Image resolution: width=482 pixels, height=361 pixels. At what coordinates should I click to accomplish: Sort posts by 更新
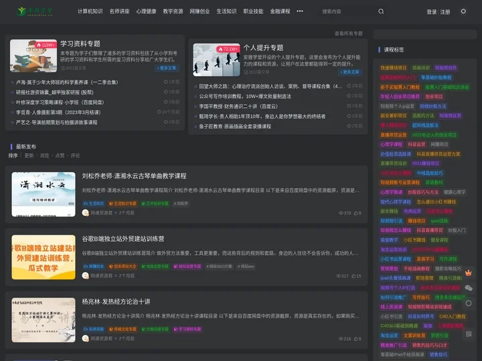29,155
